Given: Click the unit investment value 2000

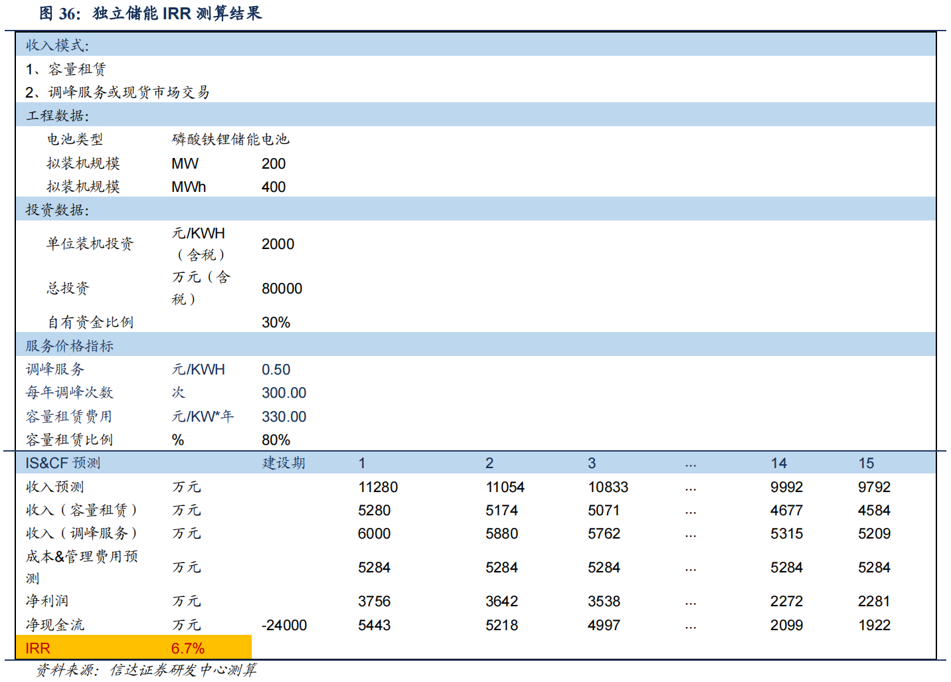Looking at the screenshot, I should coord(278,244).
